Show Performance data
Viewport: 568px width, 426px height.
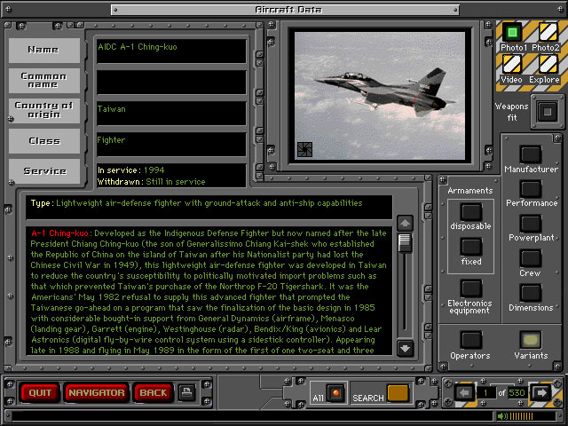[531, 189]
